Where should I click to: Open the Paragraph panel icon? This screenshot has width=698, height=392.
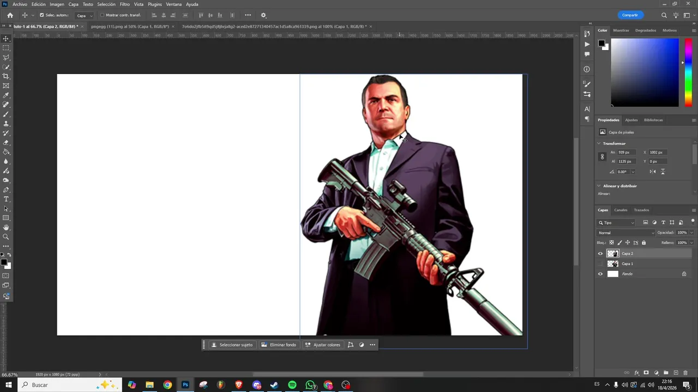tap(587, 119)
